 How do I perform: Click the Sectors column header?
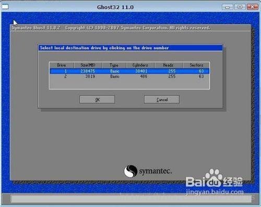(x=196, y=65)
